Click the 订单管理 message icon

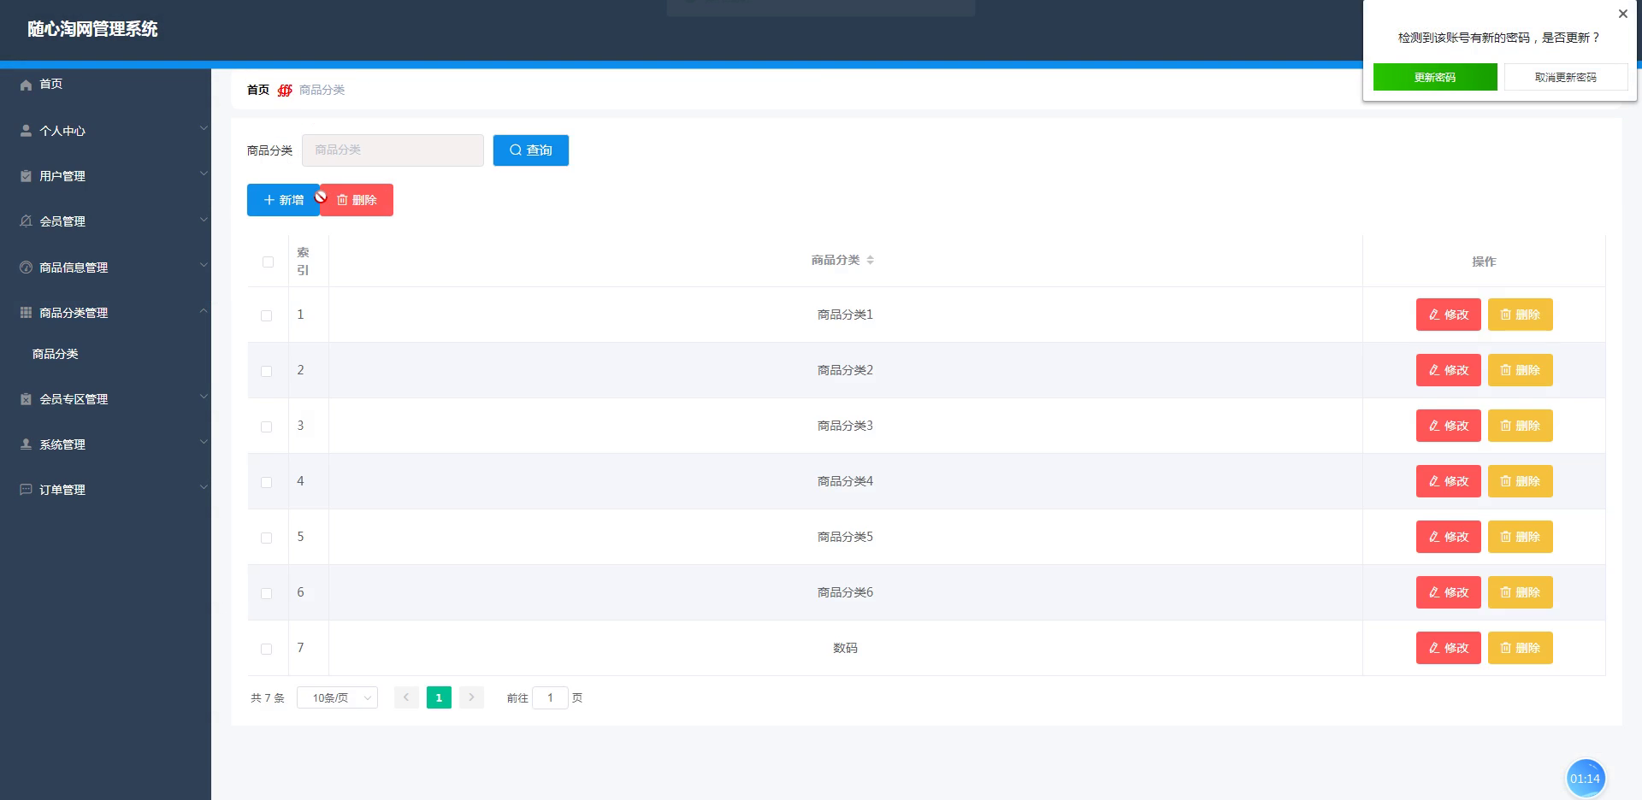coord(26,490)
